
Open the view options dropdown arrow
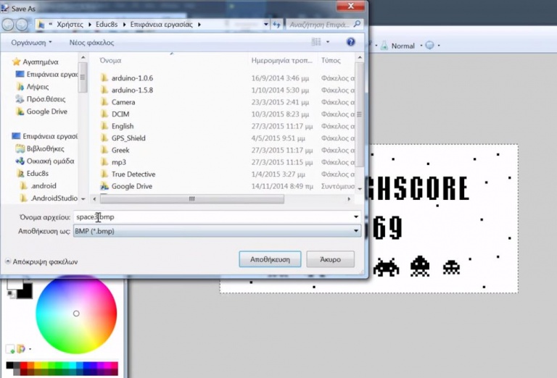328,43
